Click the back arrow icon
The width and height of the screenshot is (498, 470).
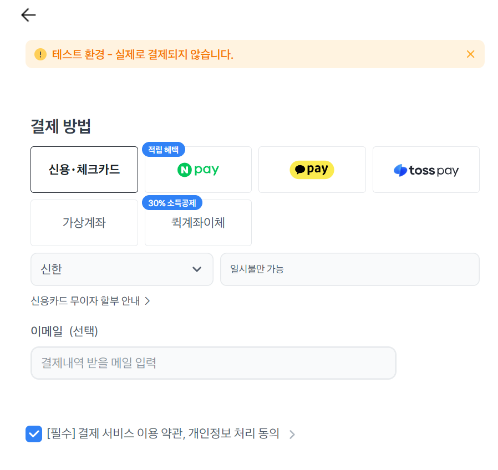coord(28,15)
